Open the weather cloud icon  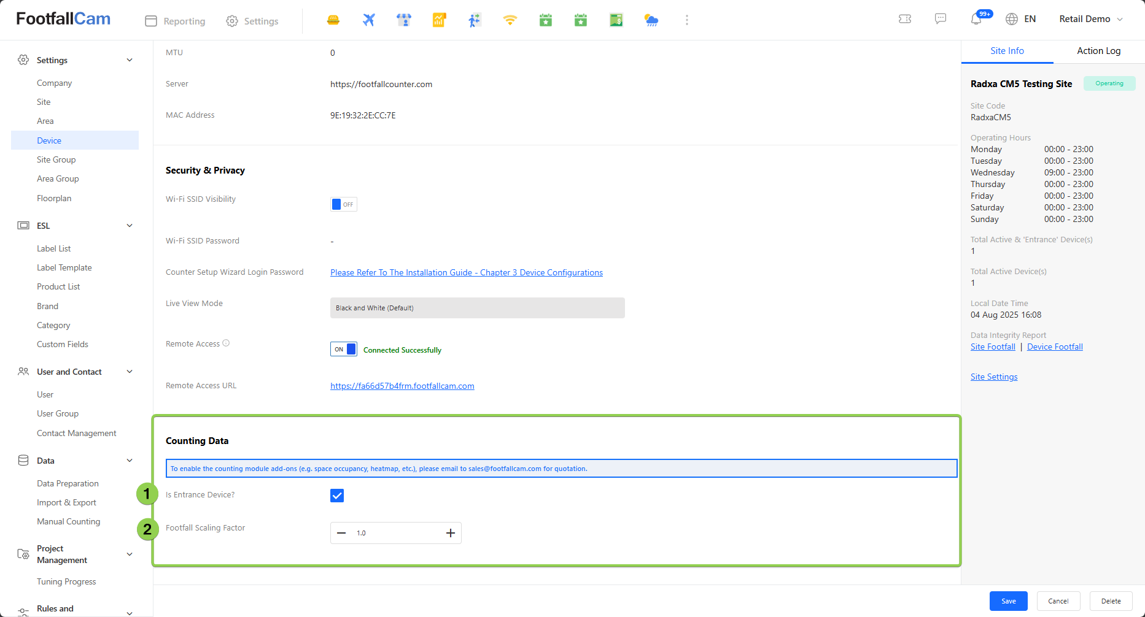tap(651, 20)
